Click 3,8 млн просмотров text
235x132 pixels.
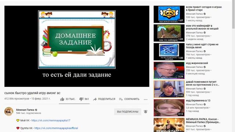point(197,107)
